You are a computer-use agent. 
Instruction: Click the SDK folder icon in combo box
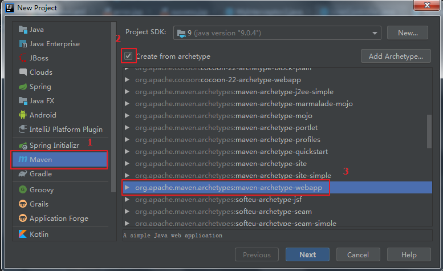(181, 33)
